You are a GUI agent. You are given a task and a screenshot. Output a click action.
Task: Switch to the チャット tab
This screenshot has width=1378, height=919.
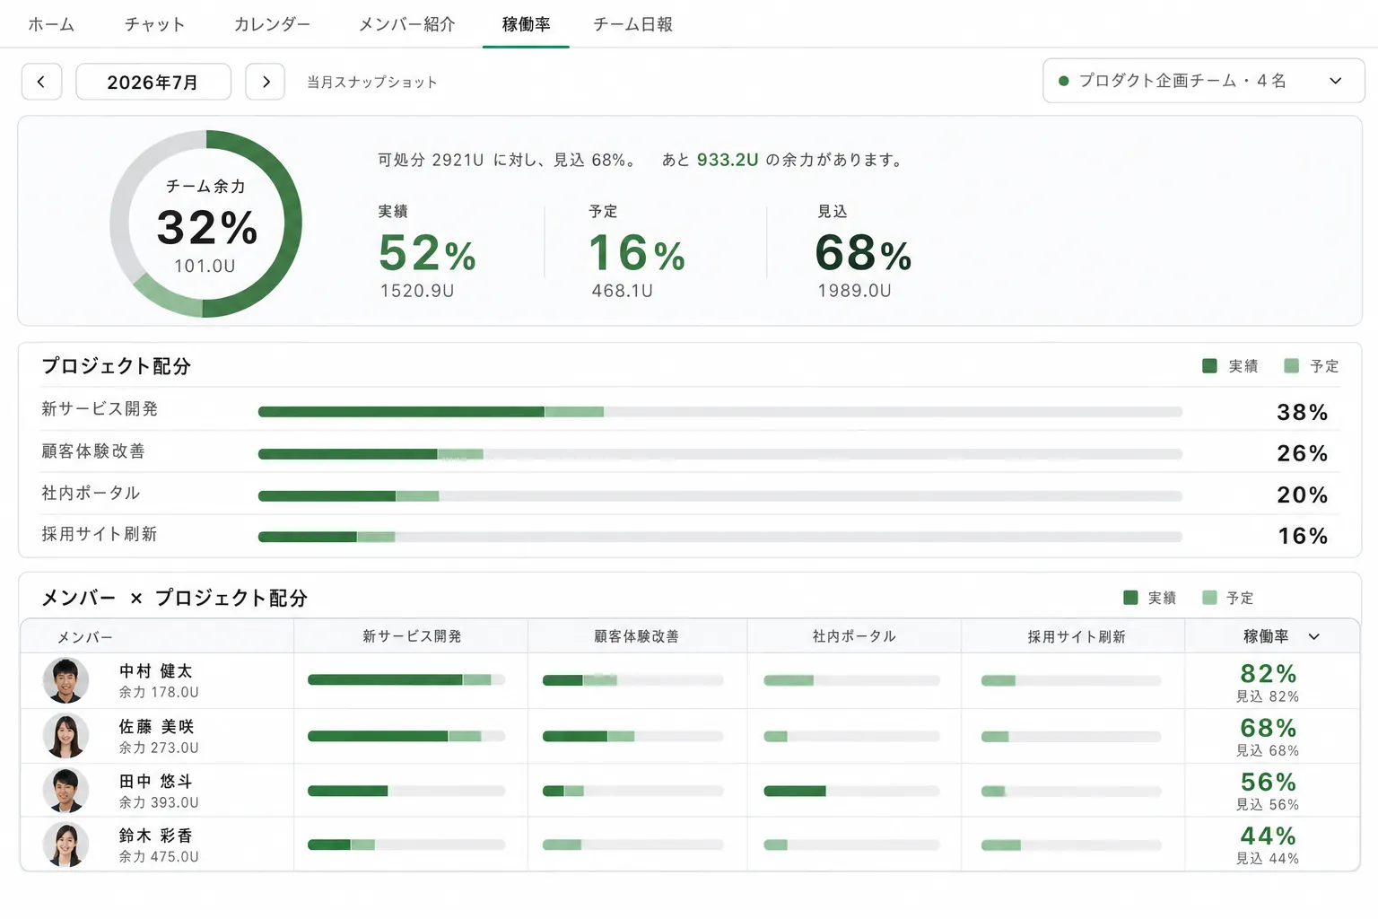tap(154, 24)
